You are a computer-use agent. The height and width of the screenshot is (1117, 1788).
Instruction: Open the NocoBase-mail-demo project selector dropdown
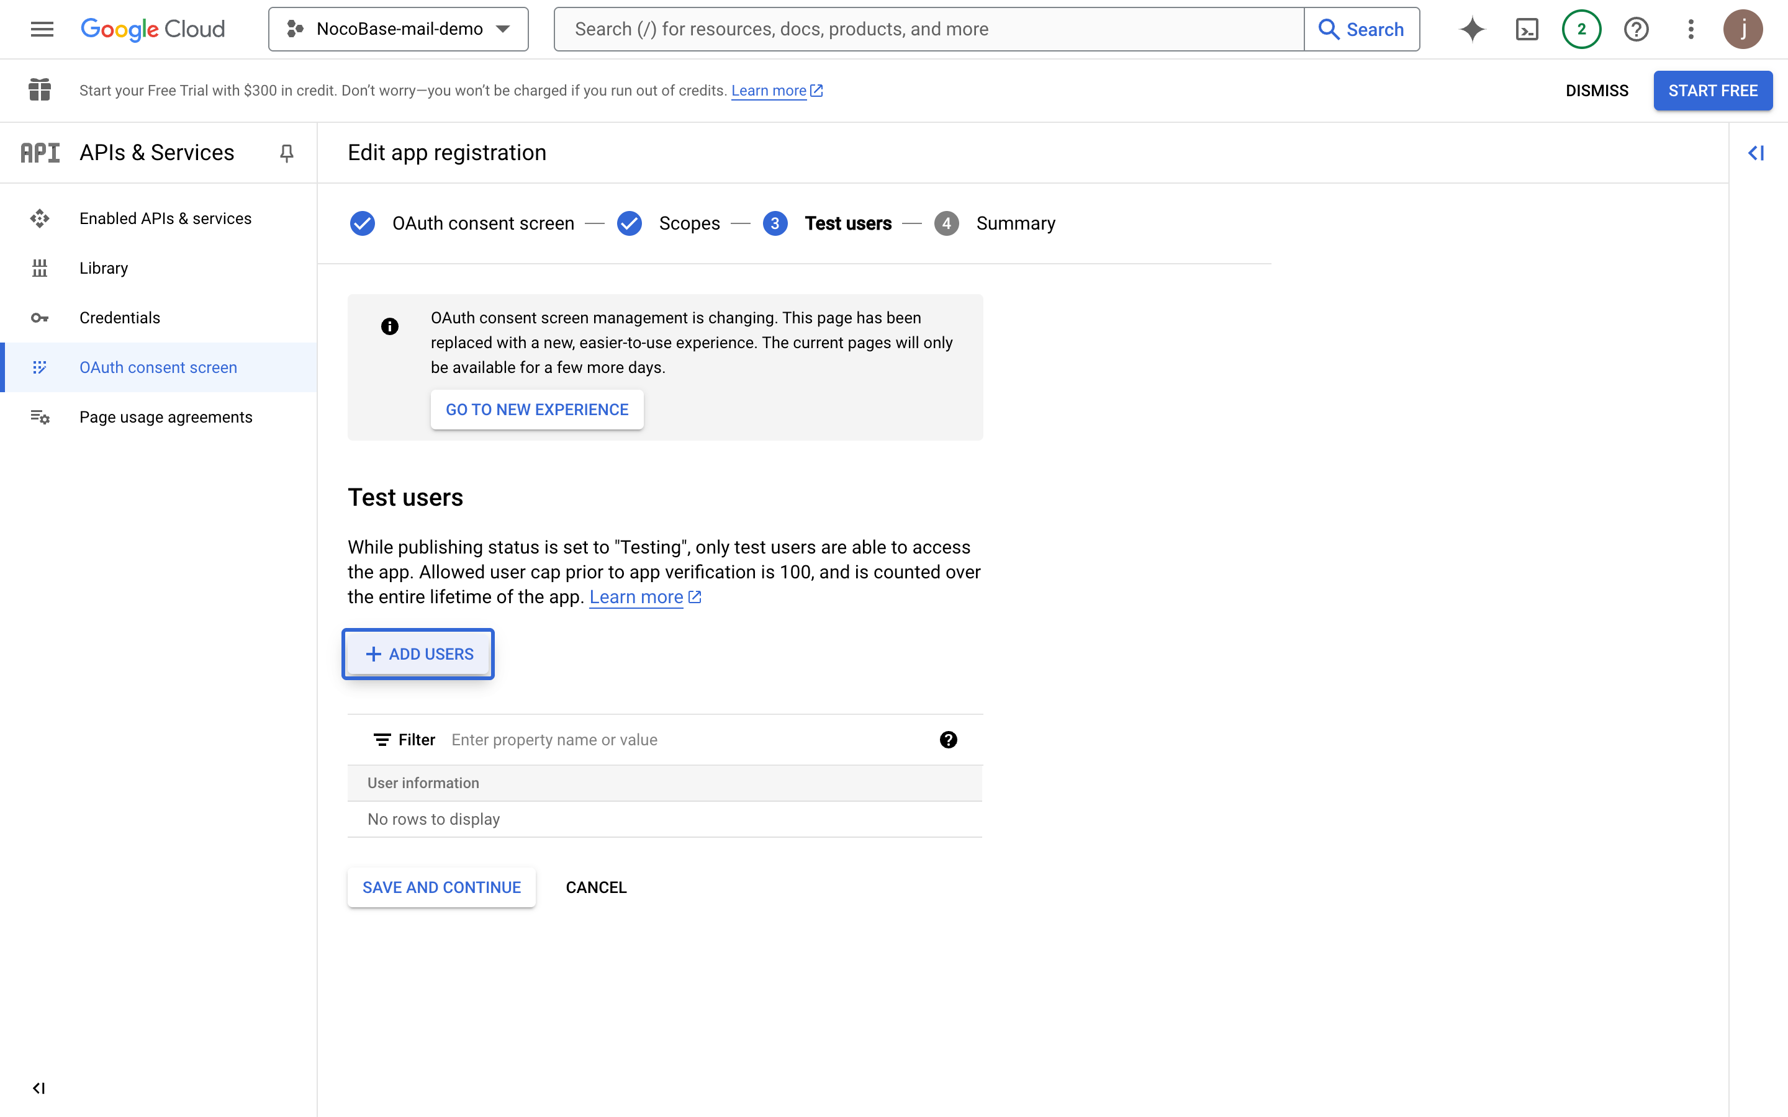point(398,29)
